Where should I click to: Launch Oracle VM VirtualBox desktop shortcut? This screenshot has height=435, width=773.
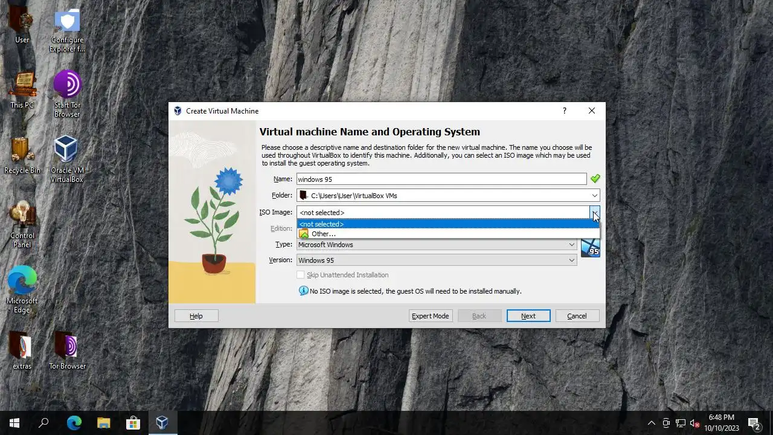point(67,159)
